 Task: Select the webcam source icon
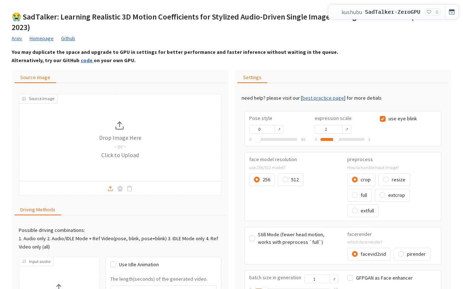[120, 189]
